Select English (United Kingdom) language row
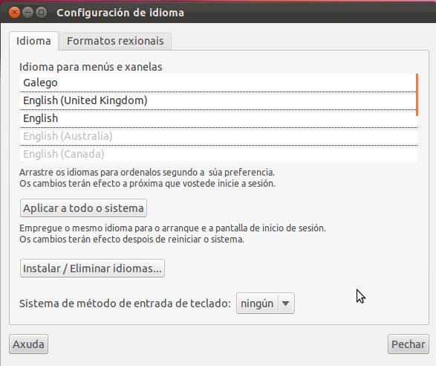 point(219,100)
